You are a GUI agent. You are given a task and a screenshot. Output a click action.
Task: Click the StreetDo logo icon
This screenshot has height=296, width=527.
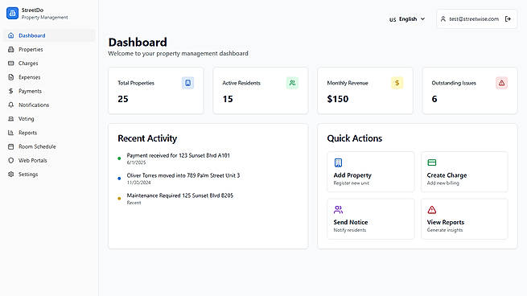pos(12,14)
